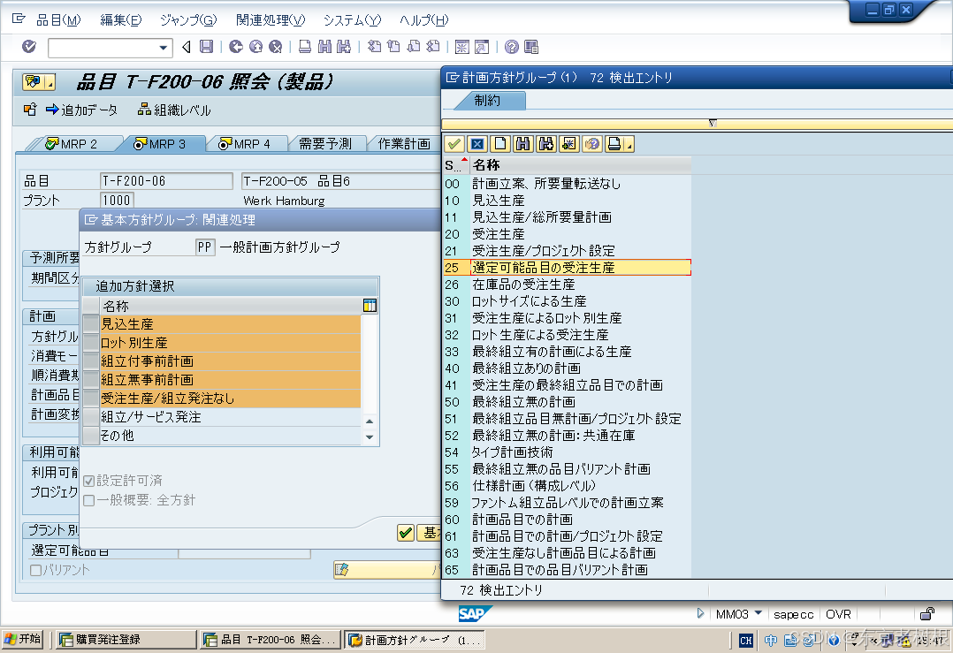Open the 編集 menu
The image size is (953, 653).
[120, 20]
